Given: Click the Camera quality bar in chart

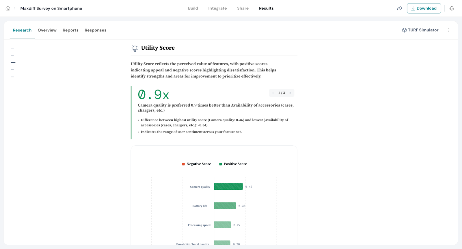Looking at the screenshot, I should click(228, 187).
